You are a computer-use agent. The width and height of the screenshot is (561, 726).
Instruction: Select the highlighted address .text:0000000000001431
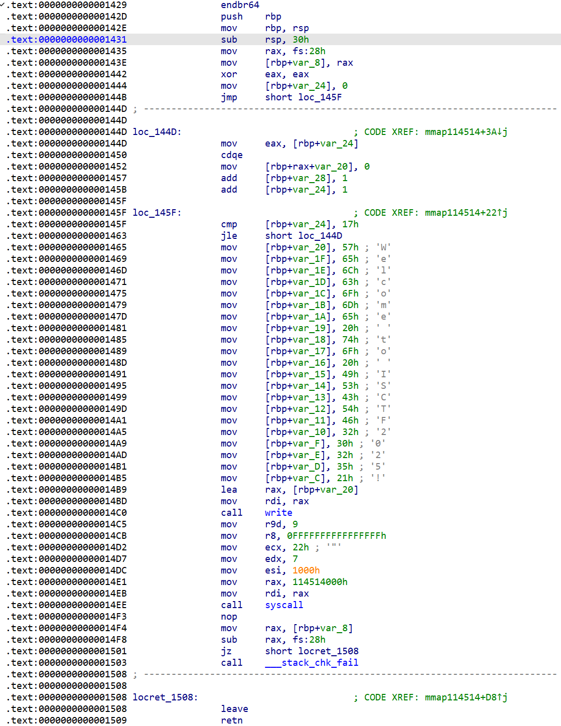click(67, 40)
